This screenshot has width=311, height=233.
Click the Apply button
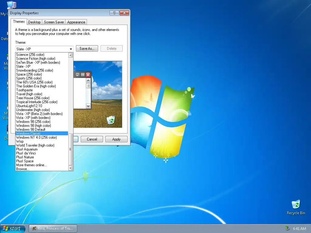coord(116,139)
